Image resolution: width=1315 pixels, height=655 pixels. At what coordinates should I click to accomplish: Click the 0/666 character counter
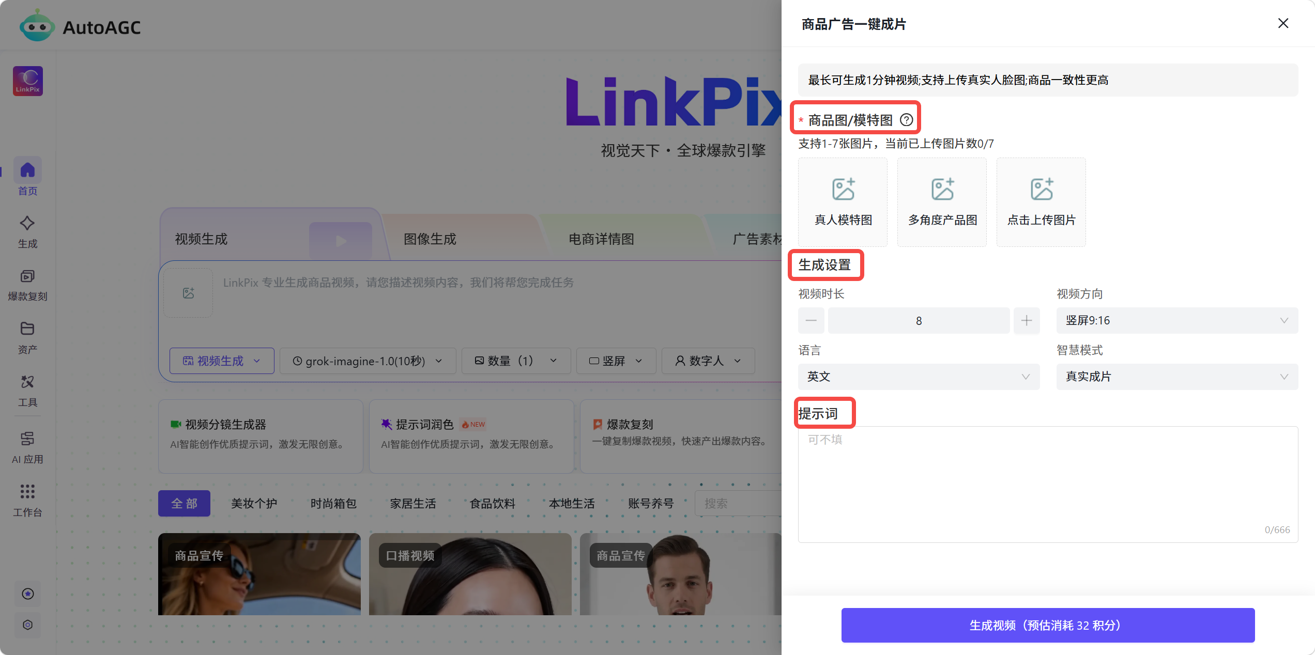1277,529
